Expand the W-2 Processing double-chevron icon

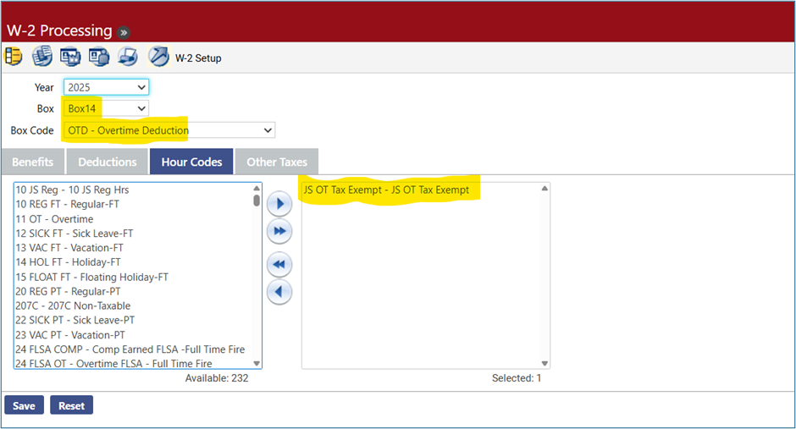click(124, 32)
